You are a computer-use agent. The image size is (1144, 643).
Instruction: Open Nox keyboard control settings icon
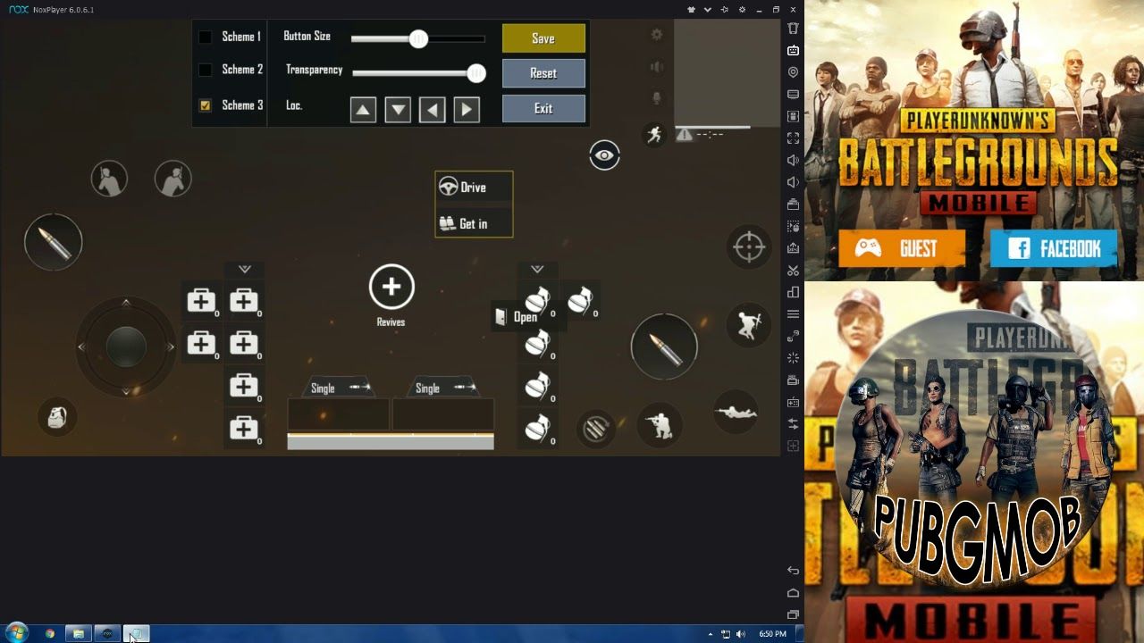(x=793, y=50)
